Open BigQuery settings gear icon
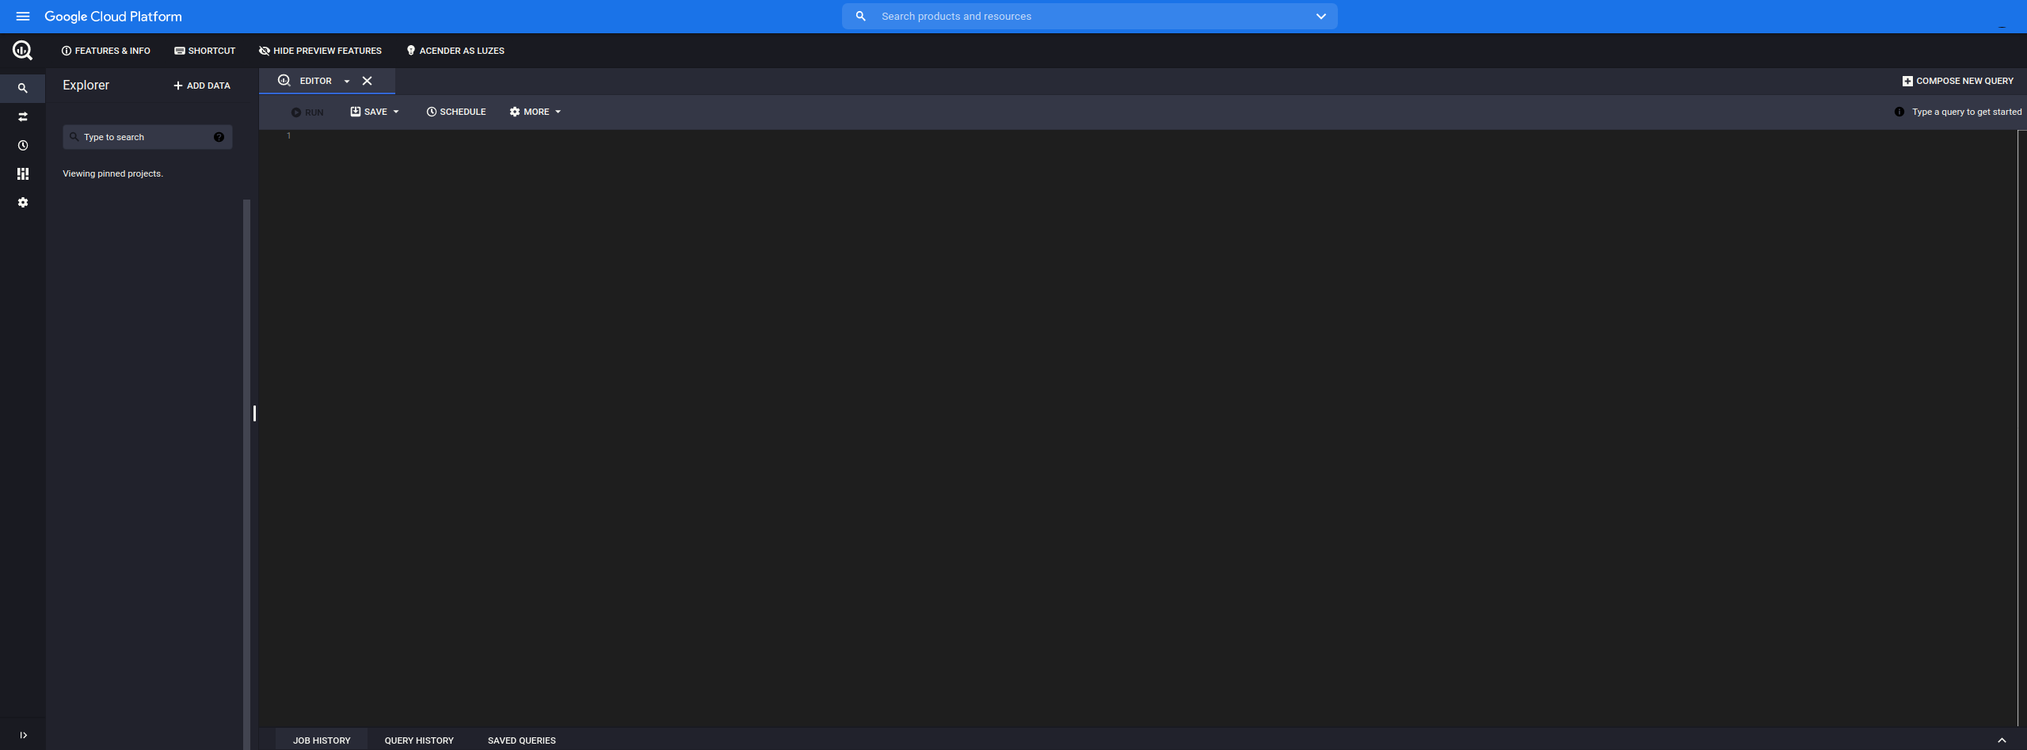 (x=22, y=202)
